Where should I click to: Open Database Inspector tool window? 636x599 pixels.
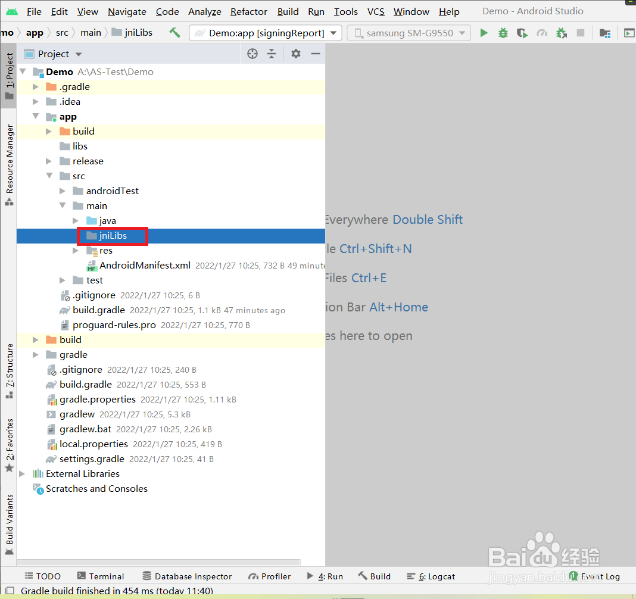click(187, 576)
